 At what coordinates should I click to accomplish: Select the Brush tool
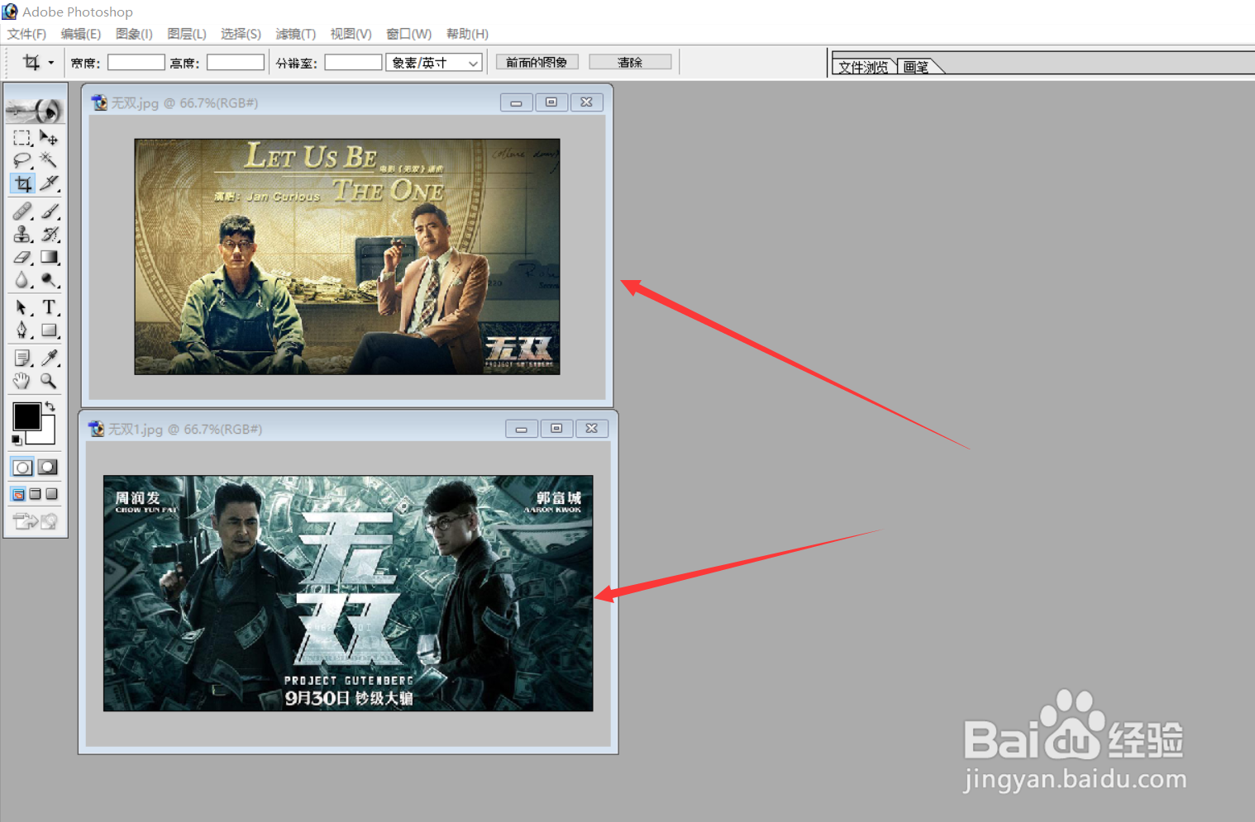pos(49,211)
